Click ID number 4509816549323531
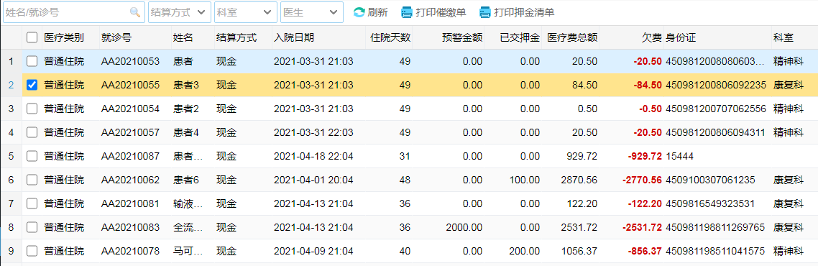818x266 pixels. [x=710, y=203]
